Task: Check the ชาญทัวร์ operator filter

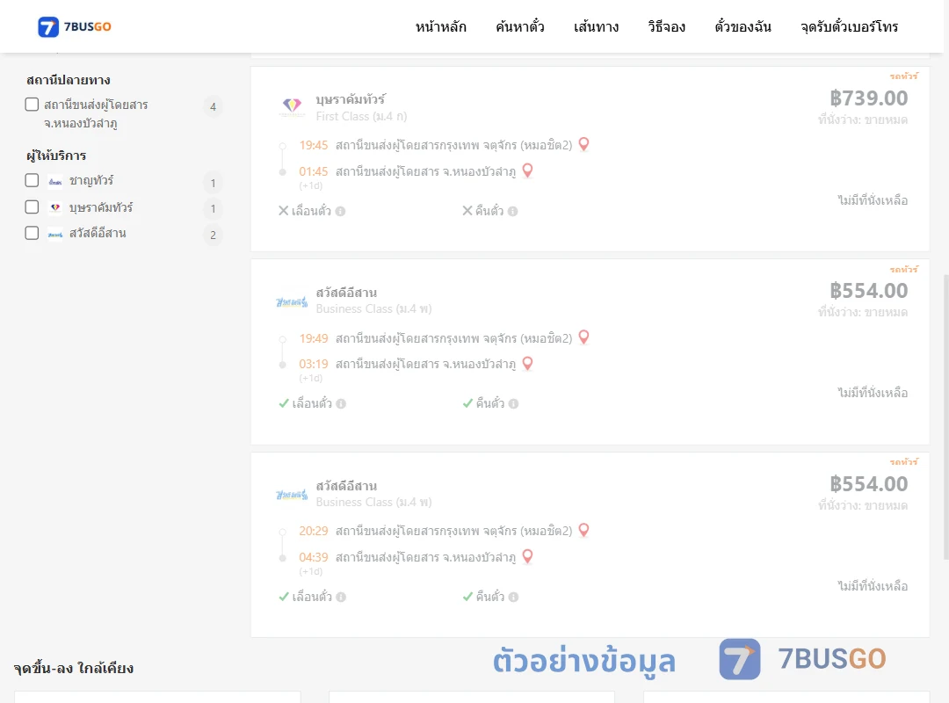Action: coord(33,180)
